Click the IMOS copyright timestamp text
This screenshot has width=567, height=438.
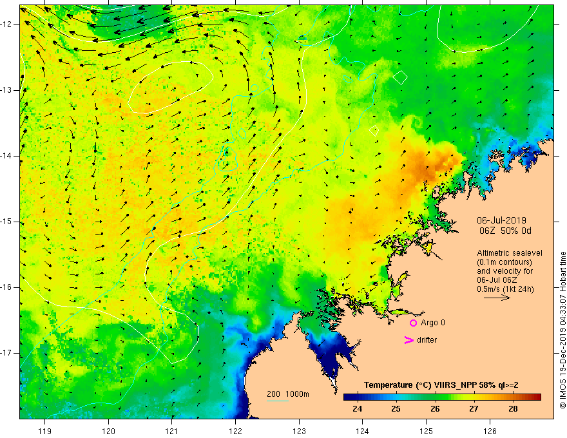click(x=562, y=330)
